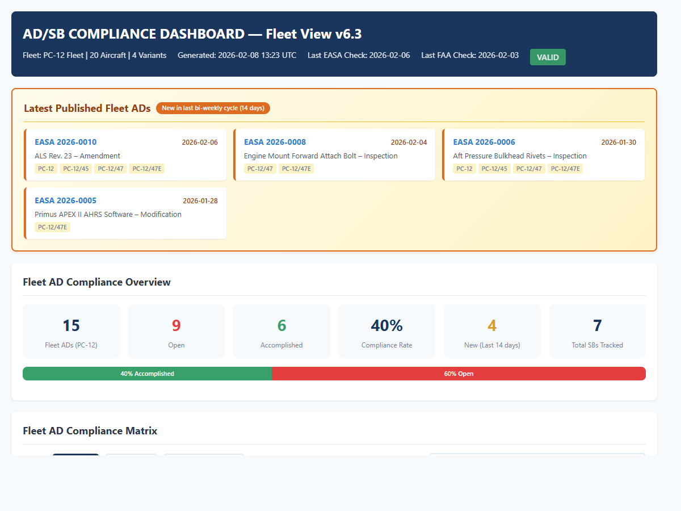Screen dimensions: 681x511
Task: Open the EASA 2026-0010 airworthiness directive link
Action: point(65,142)
